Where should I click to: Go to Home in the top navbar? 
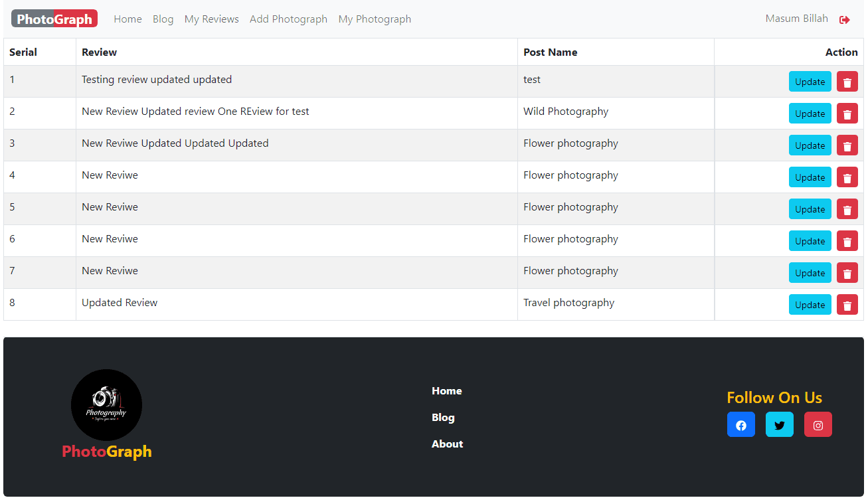(x=128, y=19)
